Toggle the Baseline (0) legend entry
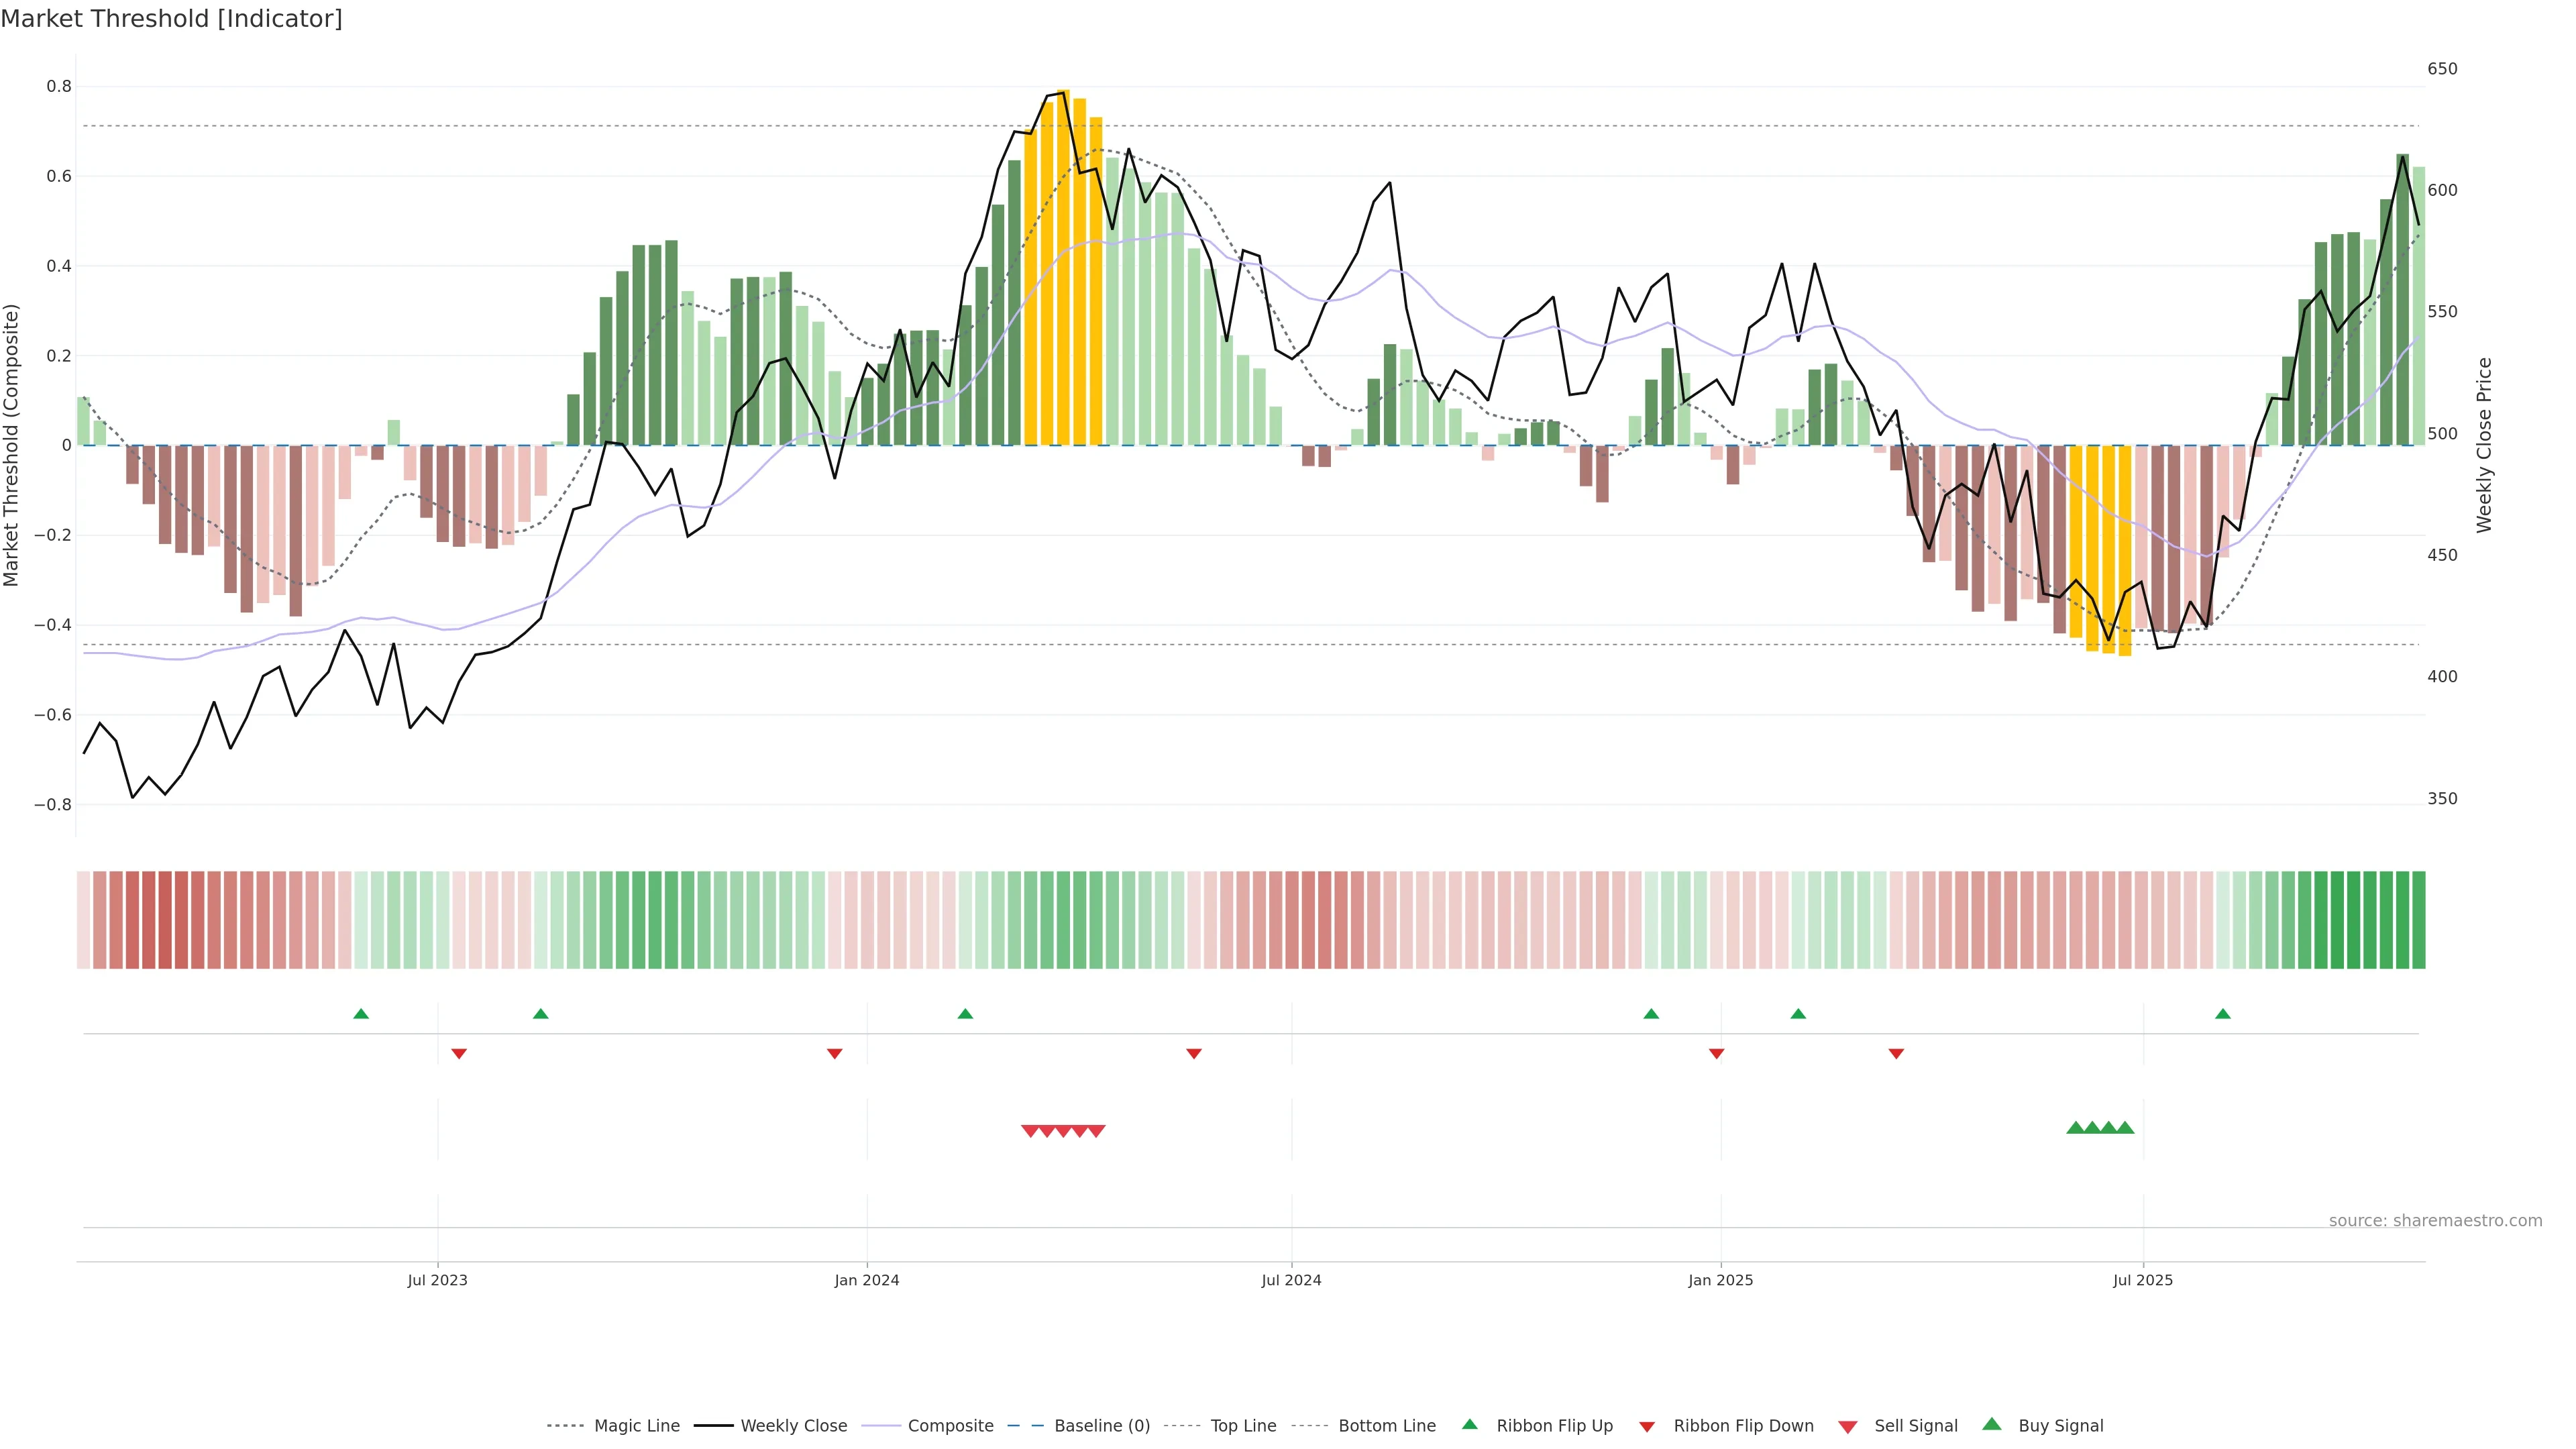Viewport: 2576px width, 1449px height. [x=1101, y=1426]
